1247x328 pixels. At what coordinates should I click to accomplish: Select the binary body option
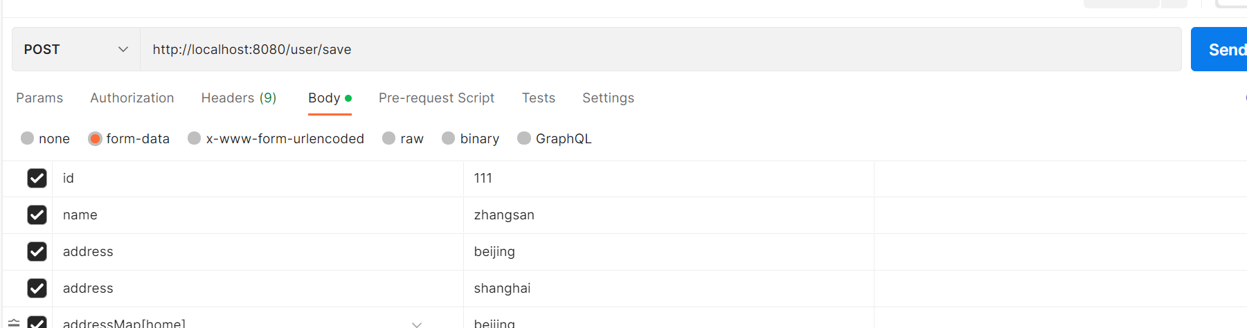[449, 138]
